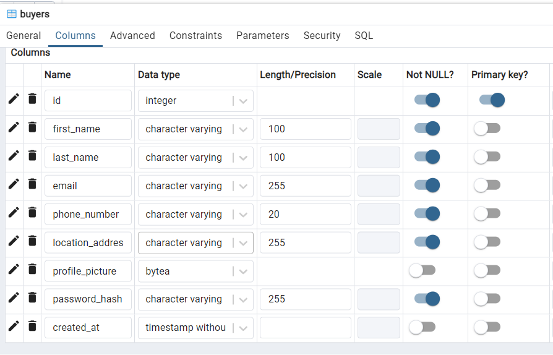Click the length field for first_name
Viewport: 553px width, 355px height.
pyautogui.click(x=305, y=129)
